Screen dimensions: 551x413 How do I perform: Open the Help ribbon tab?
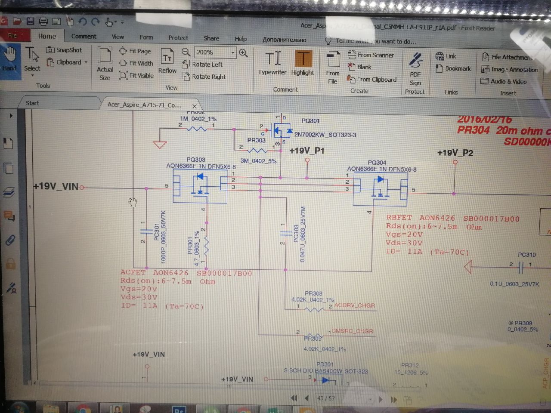click(x=241, y=39)
